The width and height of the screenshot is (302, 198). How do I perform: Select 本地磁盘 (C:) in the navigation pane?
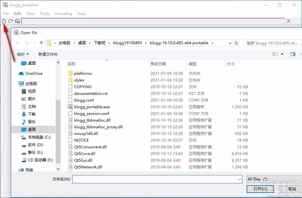36,137
